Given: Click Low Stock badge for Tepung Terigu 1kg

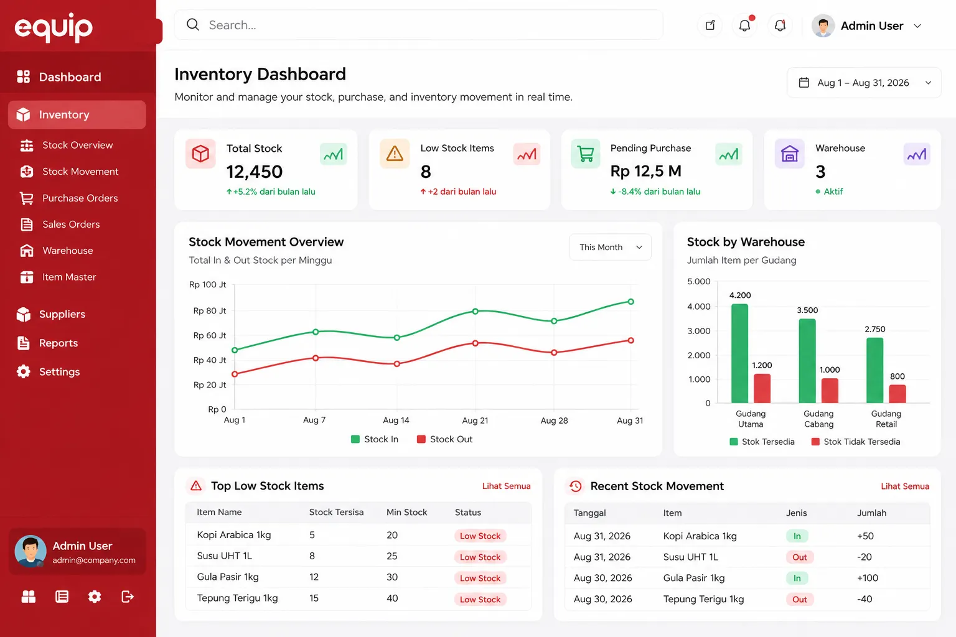Looking at the screenshot, I should click(x=480, y=599).
